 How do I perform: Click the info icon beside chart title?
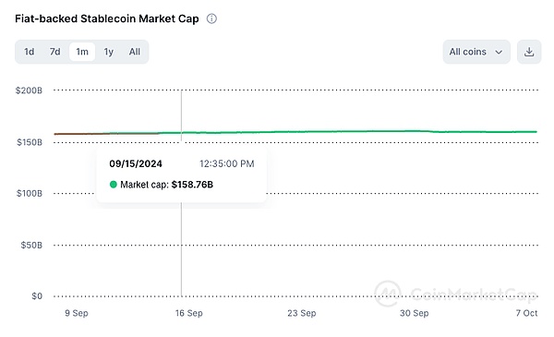click(211, 18)
